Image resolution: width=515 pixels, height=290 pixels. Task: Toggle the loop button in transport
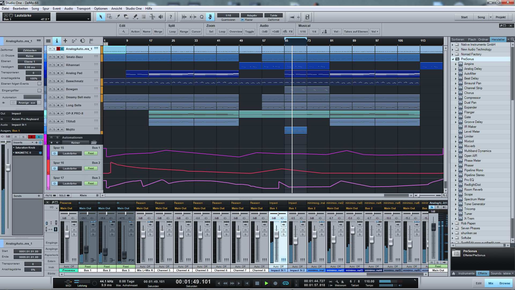pyautogui.click(x=286, y=283)
